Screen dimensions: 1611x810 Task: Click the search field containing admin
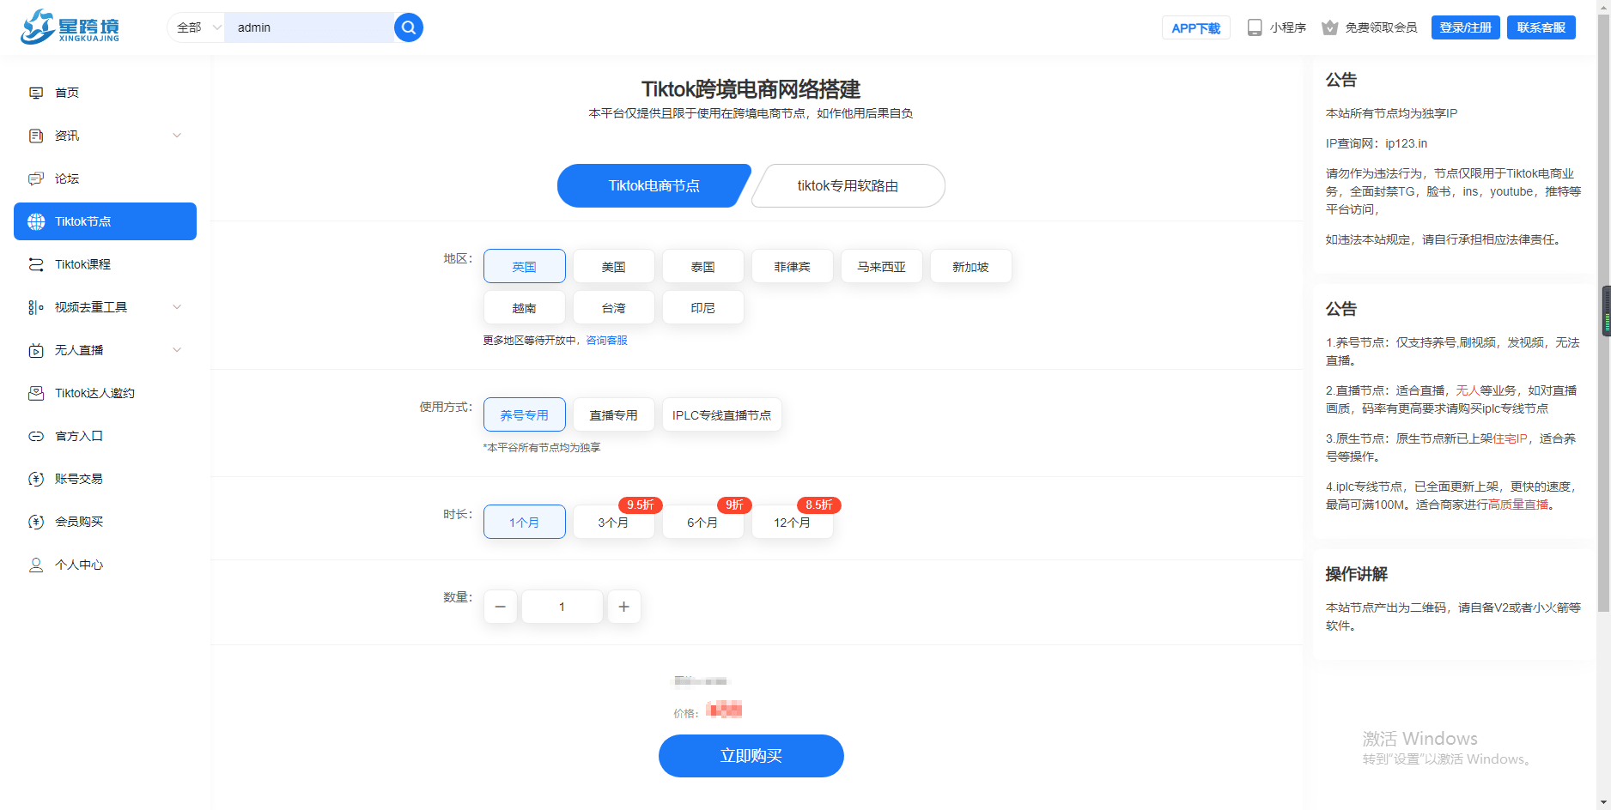[309, 27]
